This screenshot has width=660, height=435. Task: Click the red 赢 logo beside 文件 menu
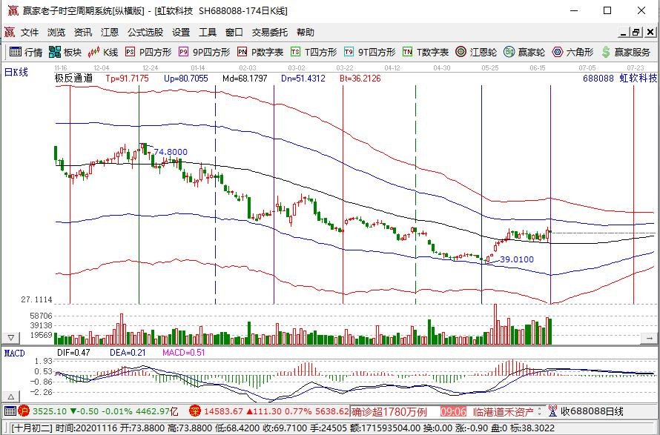[x=9, y=32]
